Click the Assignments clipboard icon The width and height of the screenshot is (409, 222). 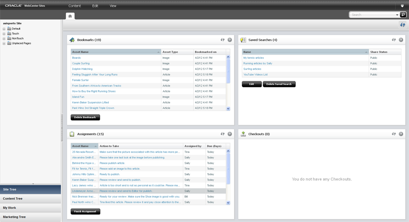(x=72, y=134)
